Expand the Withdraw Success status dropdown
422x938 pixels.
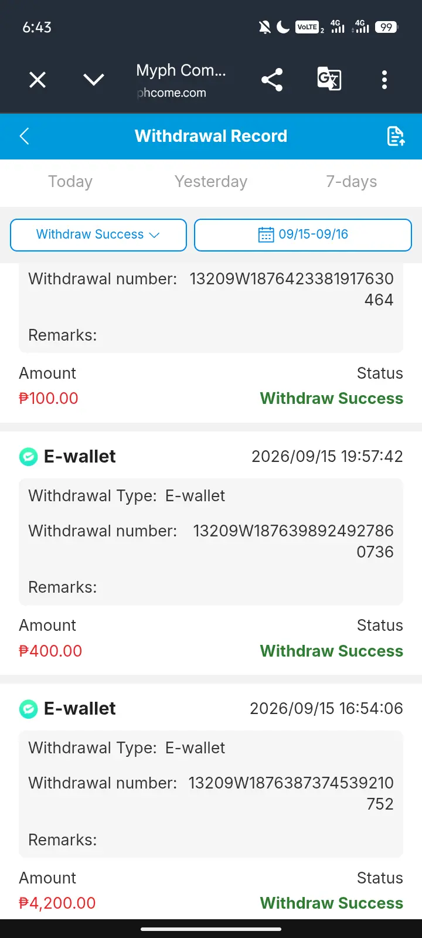click(98, 235)
